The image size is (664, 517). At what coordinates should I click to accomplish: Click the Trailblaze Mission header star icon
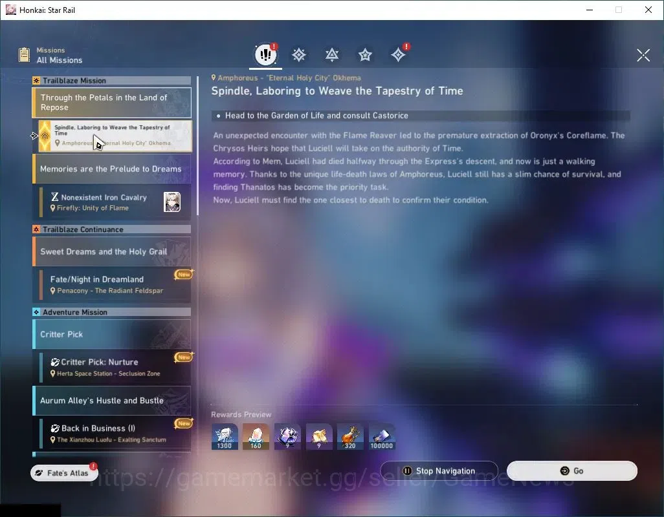pyautogui.click(x=36, y=80)
